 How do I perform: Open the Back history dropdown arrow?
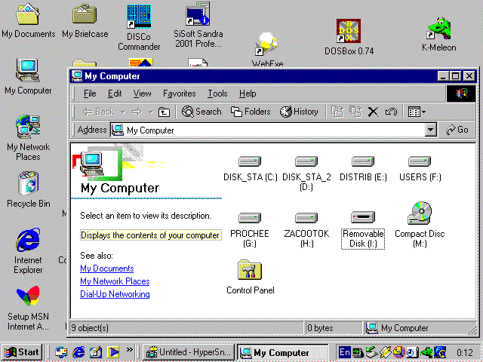[122, 112]
